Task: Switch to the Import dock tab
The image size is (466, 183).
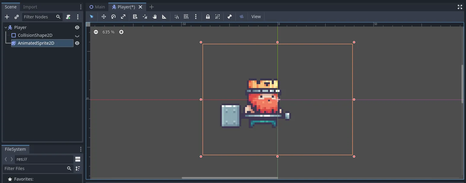Action: pos(30,7)
